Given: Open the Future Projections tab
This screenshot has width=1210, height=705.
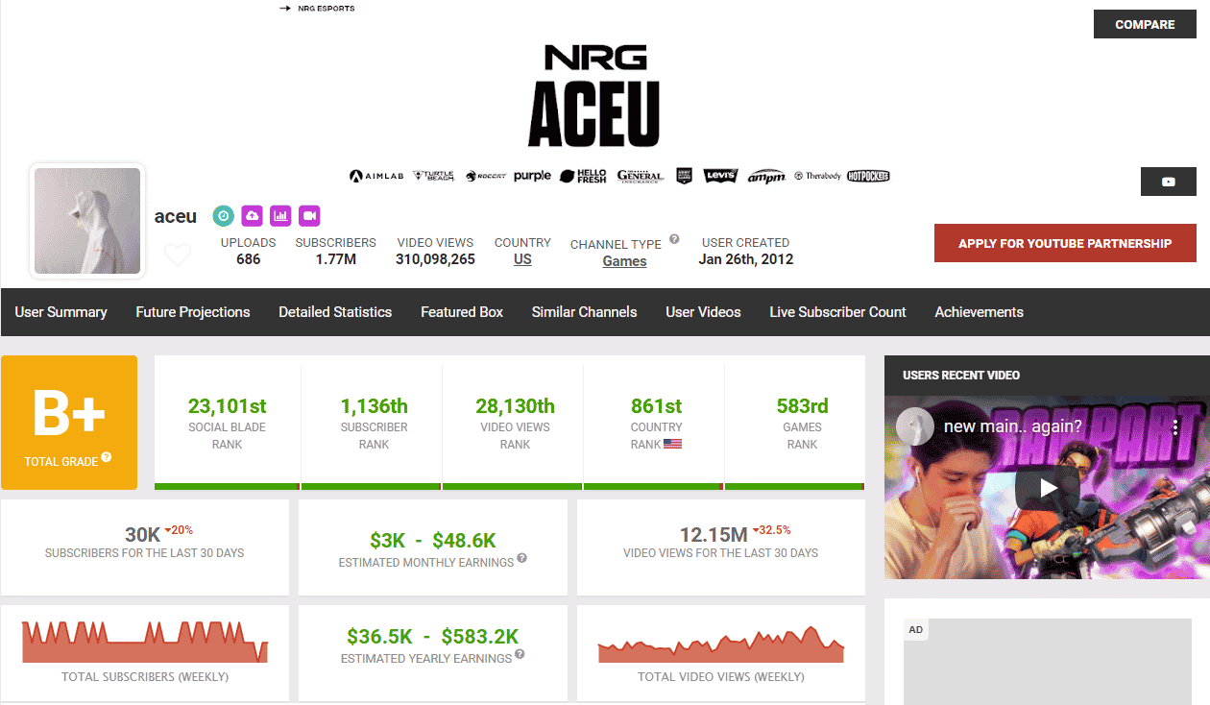Looking at the screenshot, I should (x=193, y=312).
